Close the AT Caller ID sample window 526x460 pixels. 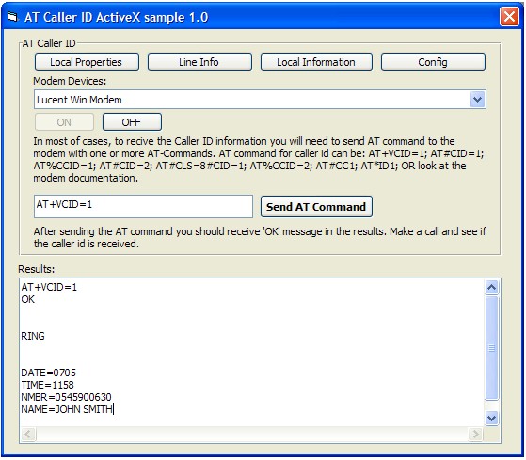pyautogui.click(x=509, y=16)
